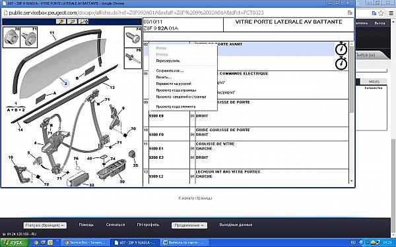The image size is (396, 247).
Task: Open the Windows Start button
Action: 13,242
